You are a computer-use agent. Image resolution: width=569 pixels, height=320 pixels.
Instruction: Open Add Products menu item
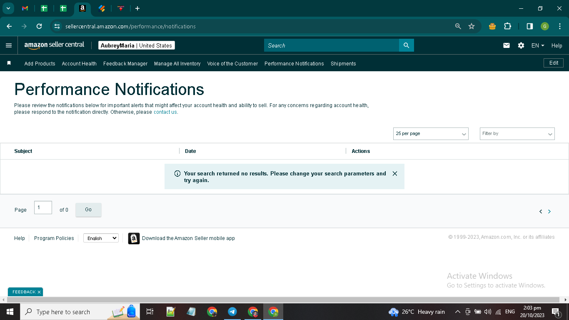click(40, 64)
